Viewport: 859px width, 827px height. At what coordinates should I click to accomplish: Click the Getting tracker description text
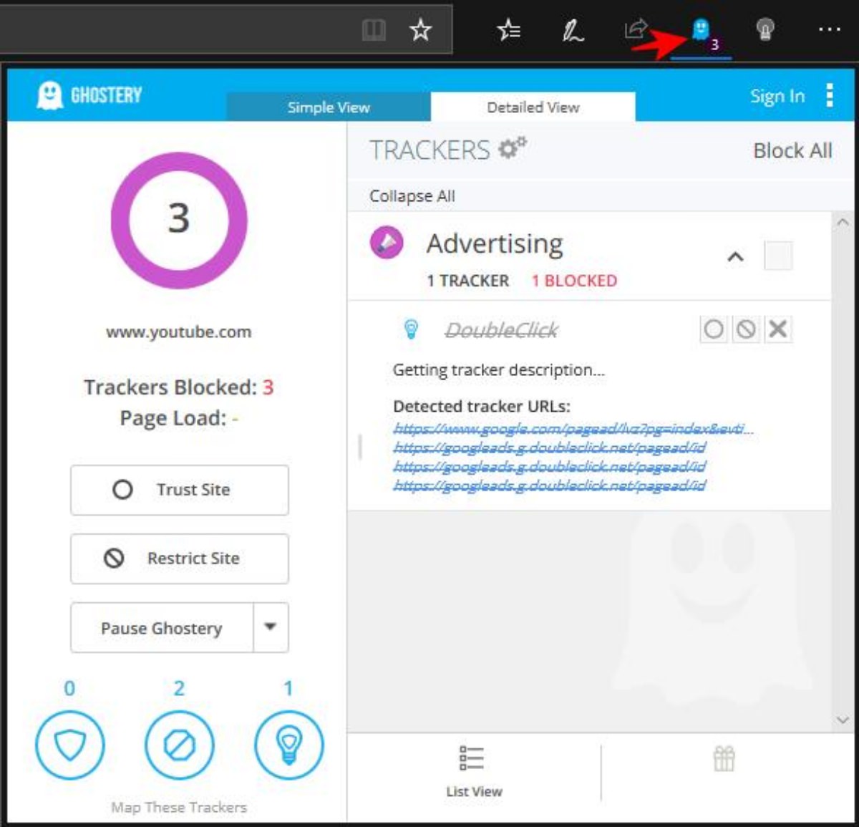[499, 370]
